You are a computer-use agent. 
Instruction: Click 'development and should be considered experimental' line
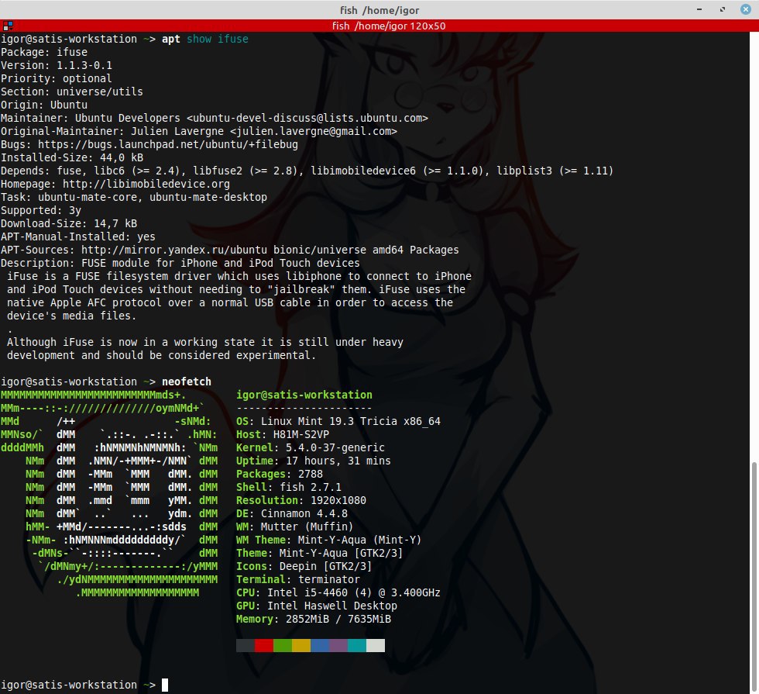(161, 355)
